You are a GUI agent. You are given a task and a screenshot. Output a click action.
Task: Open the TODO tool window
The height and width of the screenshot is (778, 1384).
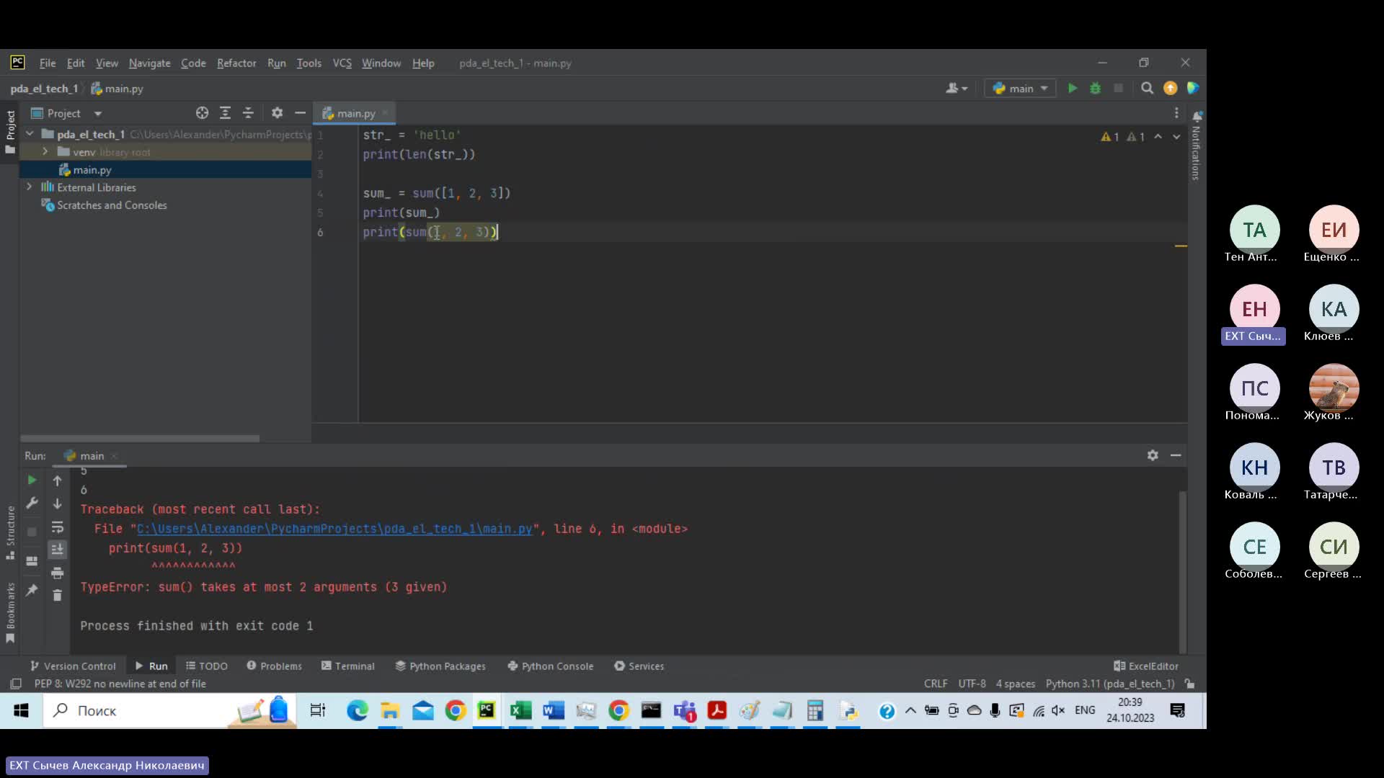(x=206, y=666)
